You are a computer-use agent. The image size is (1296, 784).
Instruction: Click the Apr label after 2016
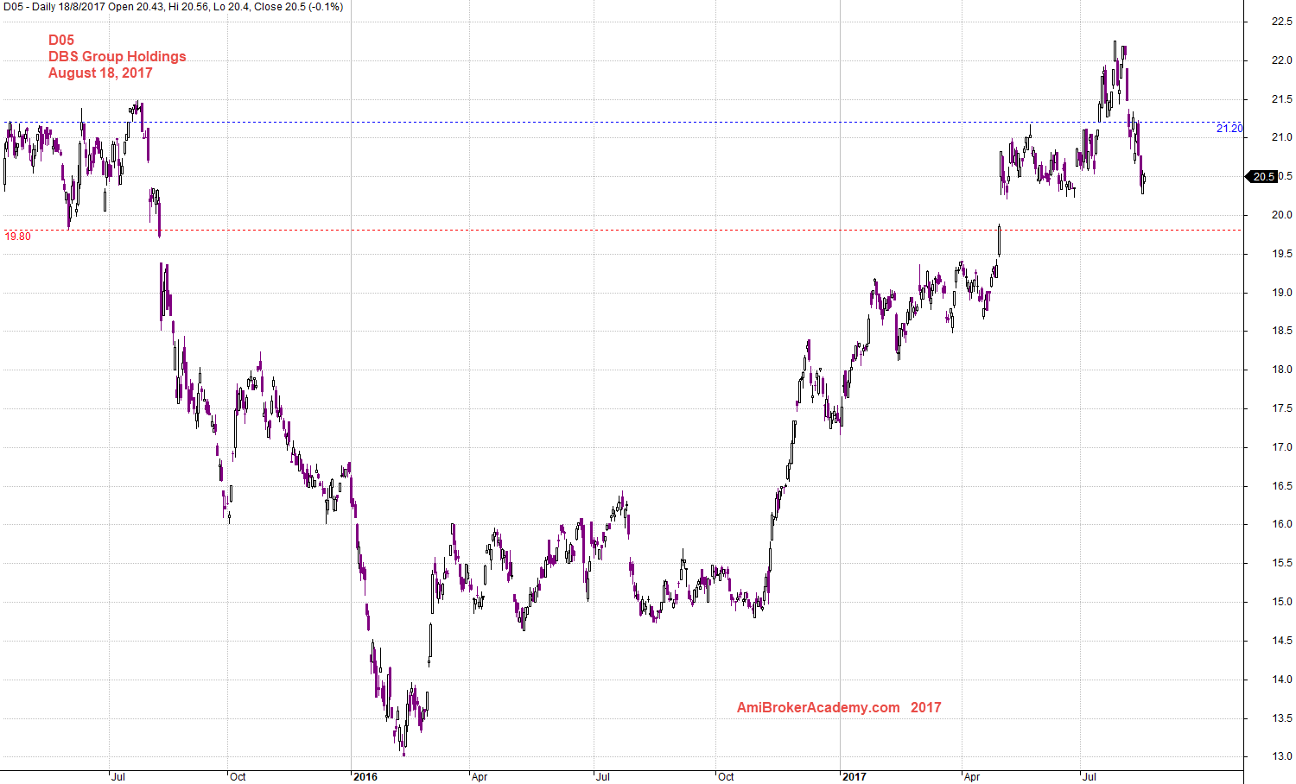(480, 777)
